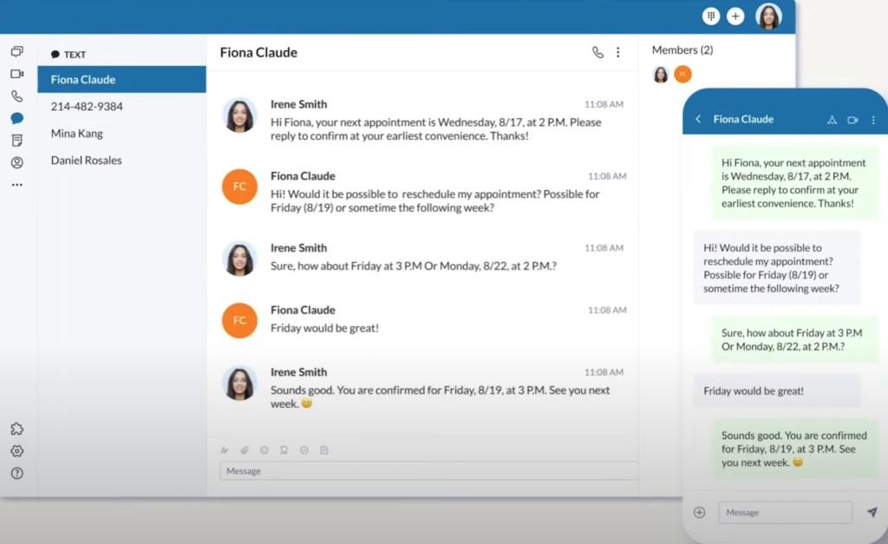Insert an emoji in the message toolbar
The image size is (888, 544).
264,450
